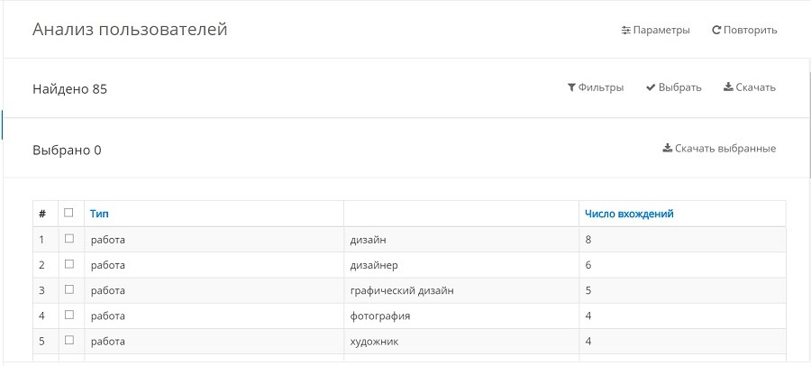This screenshot has height=366, width=811.
Task: Open the Параметры settings
Action: pyautogui.click(x=656, y=30)
